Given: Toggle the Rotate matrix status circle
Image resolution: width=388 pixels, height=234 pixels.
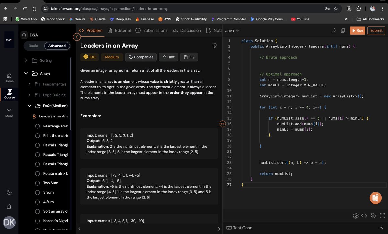Looking at the screenshot, I should click(x=37, y=174).
